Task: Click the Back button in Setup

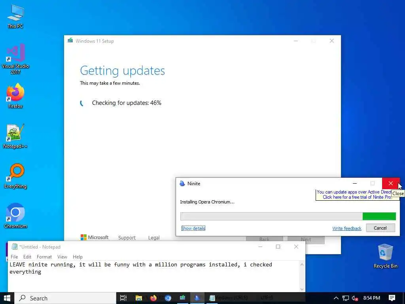Action: pyautogui.click(x=265, y=239)
